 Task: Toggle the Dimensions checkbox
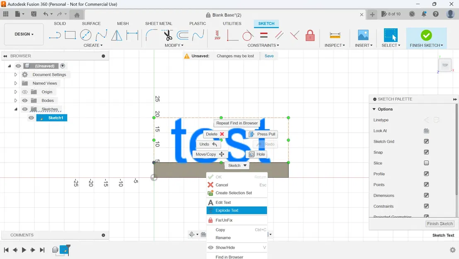pyautogui.click(x=426, y=195)
